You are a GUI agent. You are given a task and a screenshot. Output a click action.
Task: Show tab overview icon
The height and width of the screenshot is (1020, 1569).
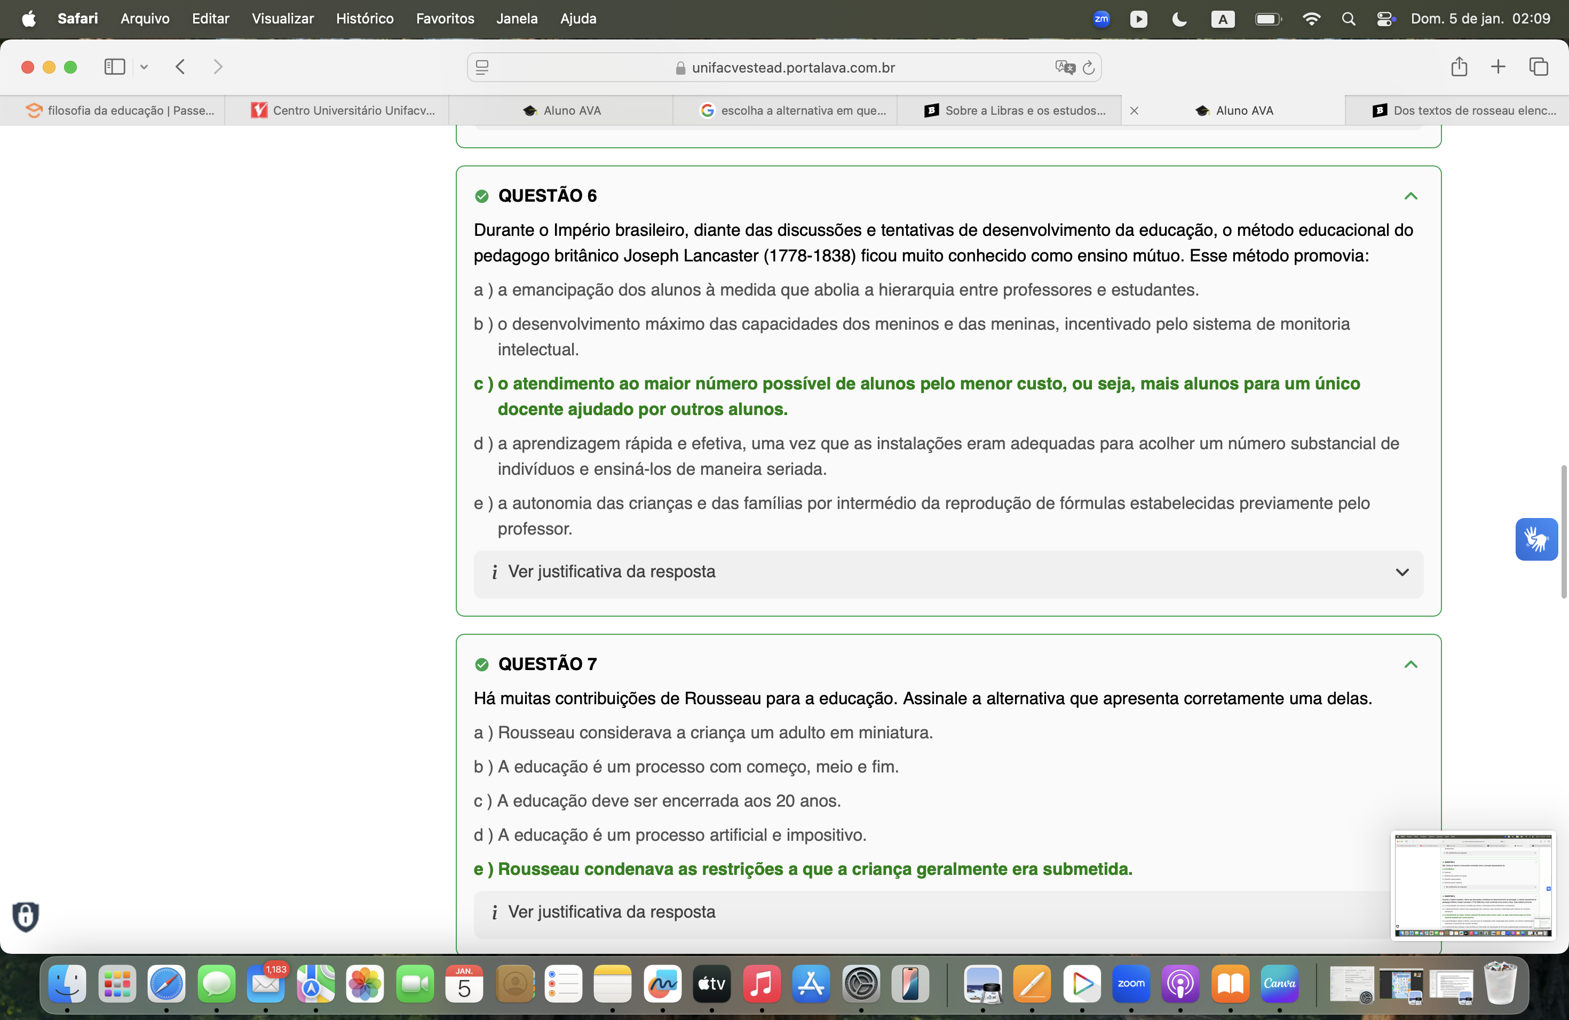click(1538, 67)
